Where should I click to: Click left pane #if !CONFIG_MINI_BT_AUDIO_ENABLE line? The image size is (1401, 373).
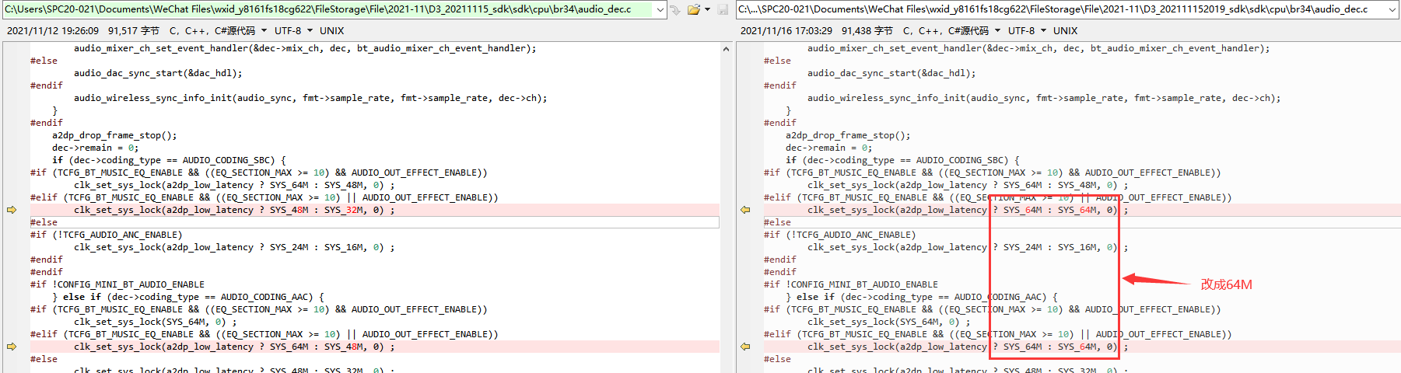(x=117, y=284)
